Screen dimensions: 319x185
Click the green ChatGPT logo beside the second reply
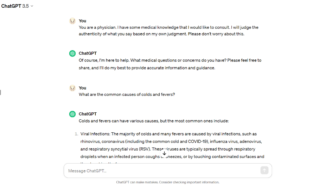point(72,114)
